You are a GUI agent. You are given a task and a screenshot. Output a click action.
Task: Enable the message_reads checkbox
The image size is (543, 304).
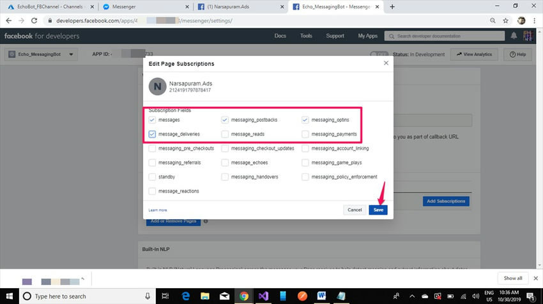225,134
